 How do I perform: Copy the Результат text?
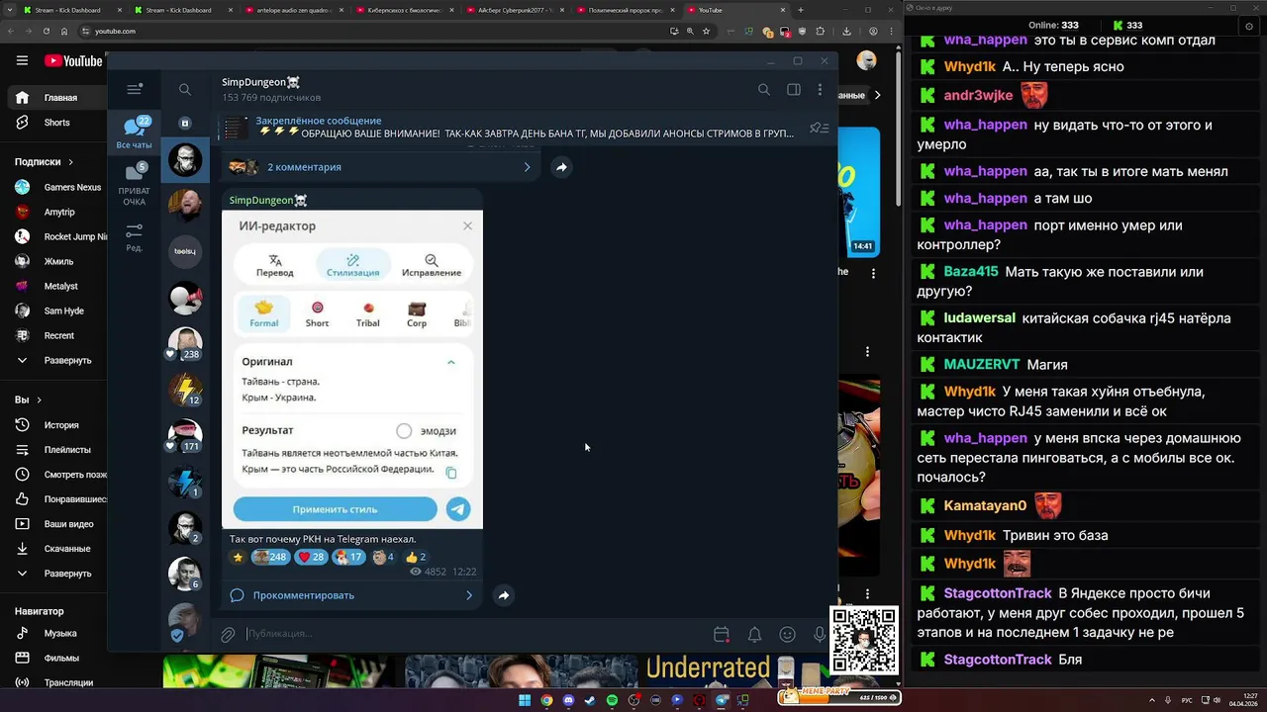click(x=451, y=473)
